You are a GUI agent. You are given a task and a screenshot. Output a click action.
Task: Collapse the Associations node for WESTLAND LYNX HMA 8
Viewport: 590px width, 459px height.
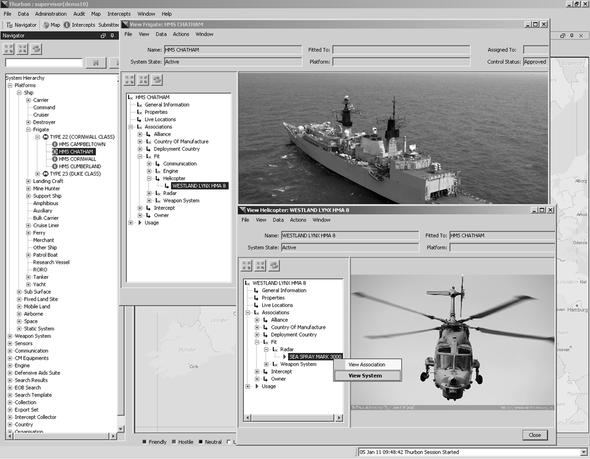click(249, 312)
